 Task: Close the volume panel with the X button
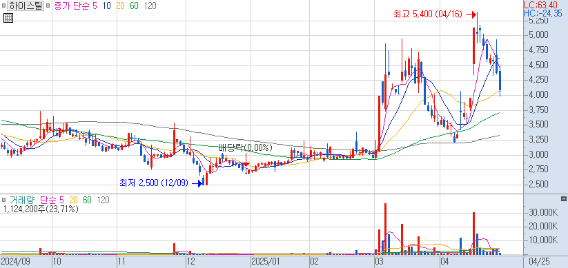coord(563,199)
